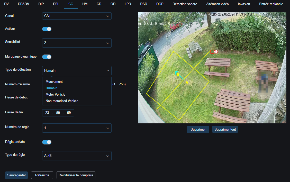Open the Sensibilité dropdown
Viewport: 290px width, 182px height.
pyautogui.click(x=77, y=43)
